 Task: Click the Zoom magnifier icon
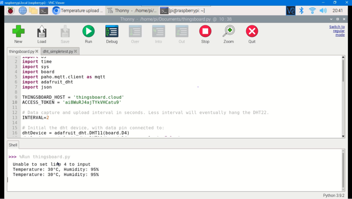(229, 34)
